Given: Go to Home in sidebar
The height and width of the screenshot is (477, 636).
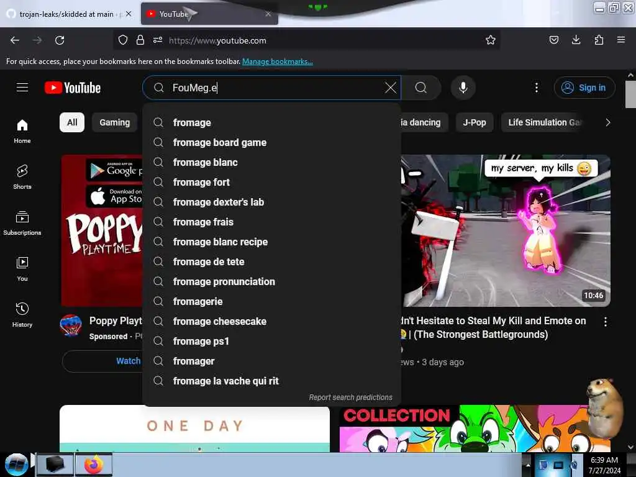Looking at the screenshot, I should [x=22, y=132].
